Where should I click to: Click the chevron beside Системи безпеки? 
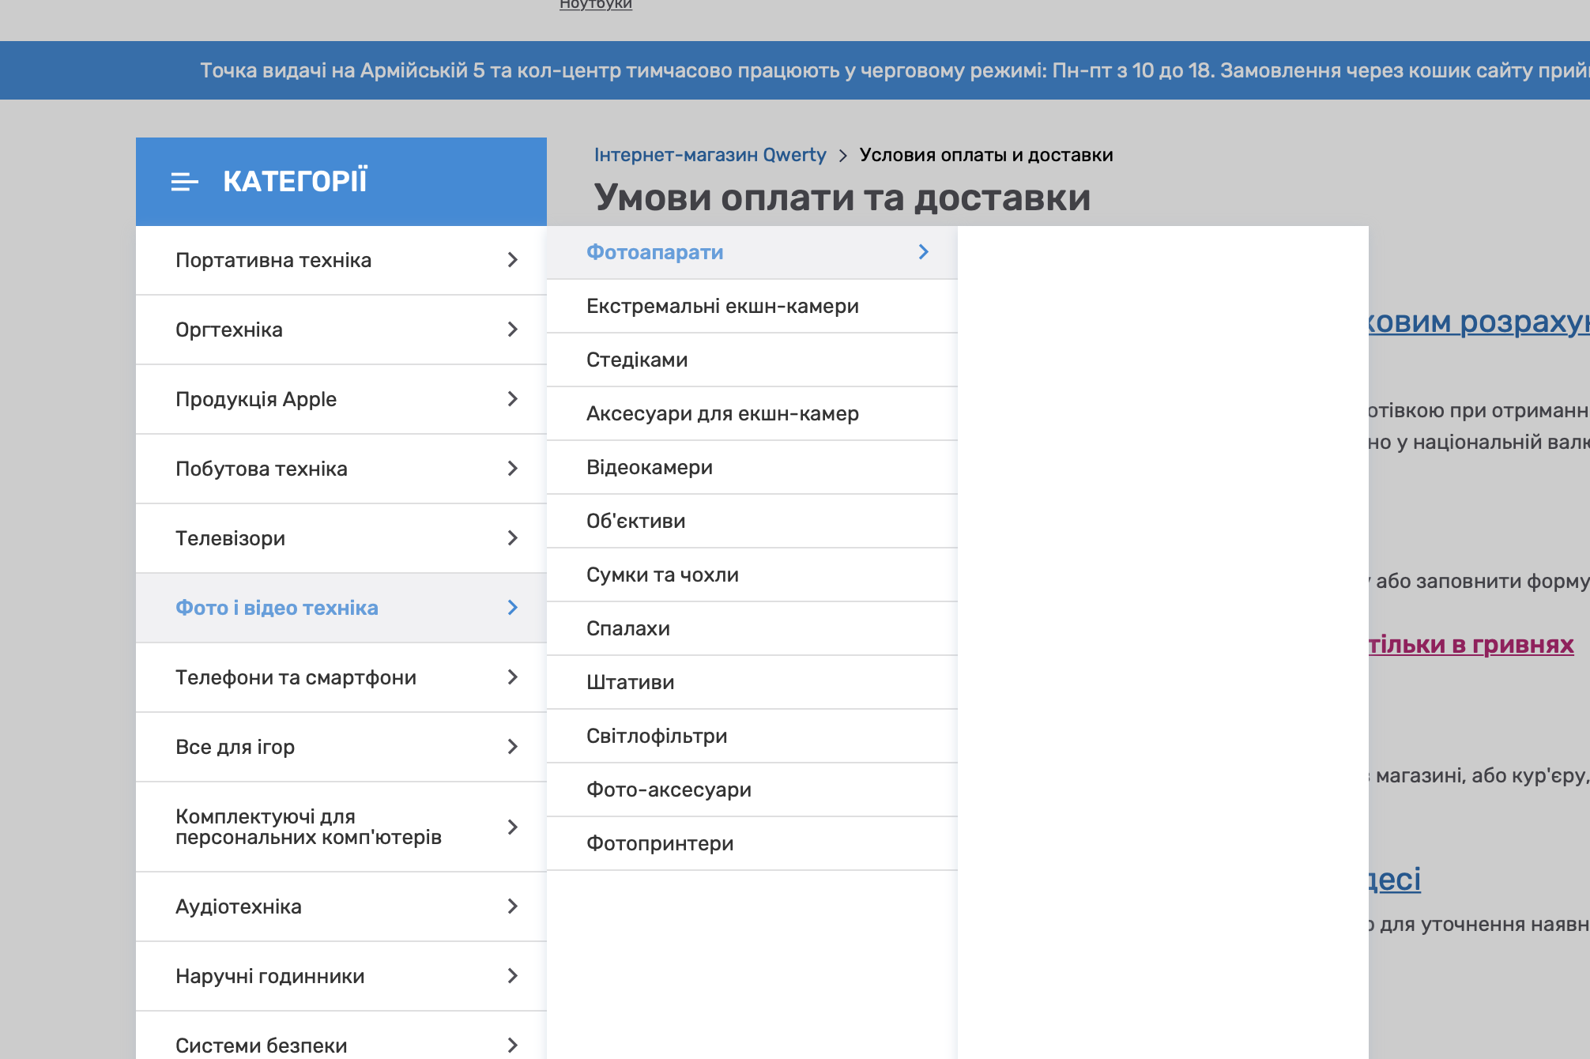(x=512, y=1045)
